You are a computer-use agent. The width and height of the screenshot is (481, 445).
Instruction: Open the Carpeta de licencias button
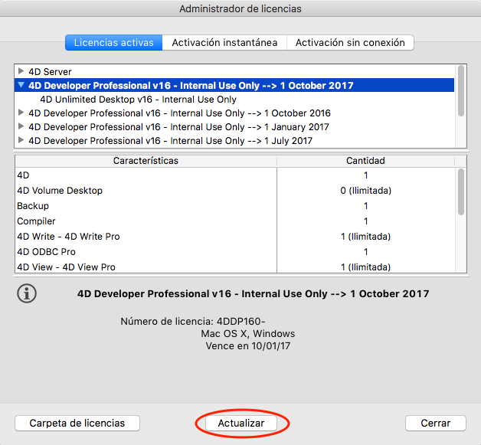pyautogui.click(x=77, y=424)
